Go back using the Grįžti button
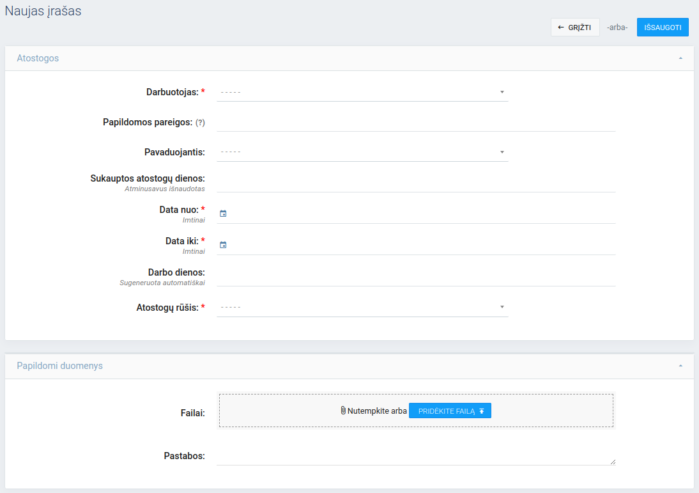This screenshot has width=699, height=493. 575,27
